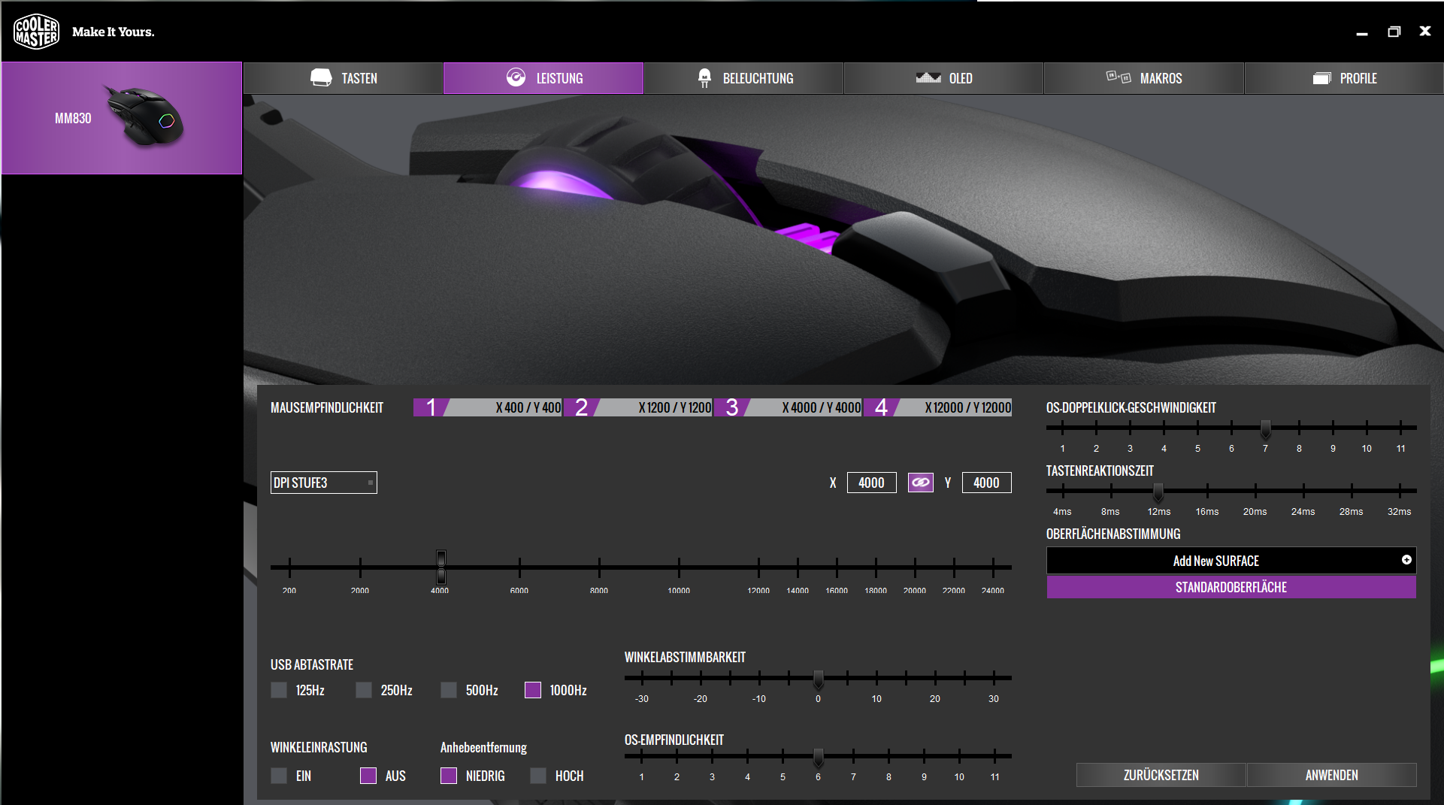Enable 125Hz USB polling rate

tap(279, 690)
